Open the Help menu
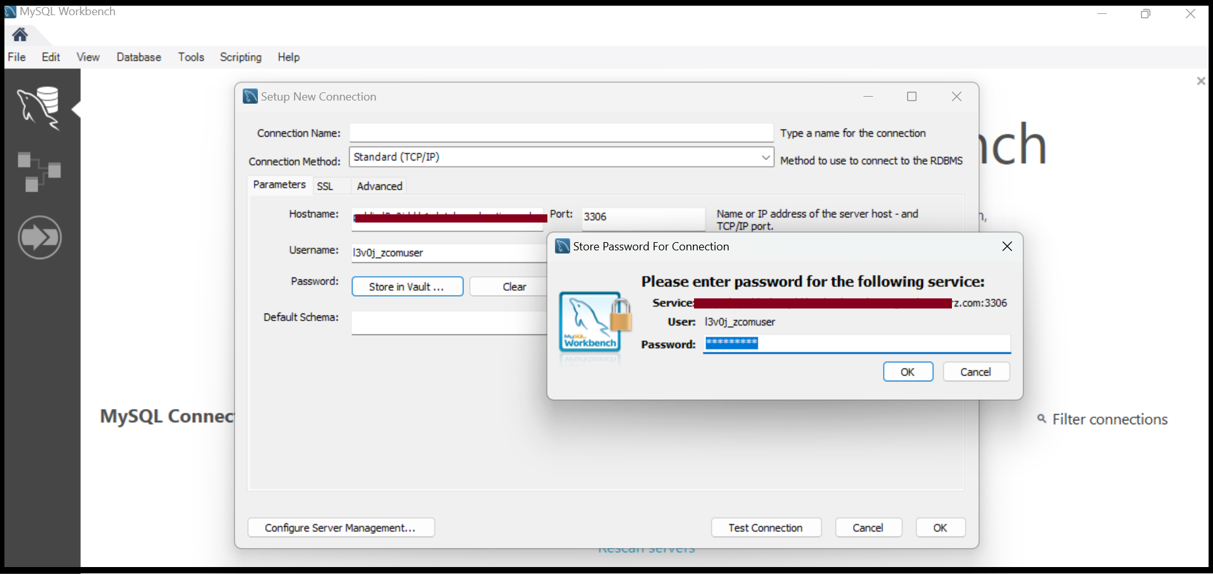 pos(288,57)
